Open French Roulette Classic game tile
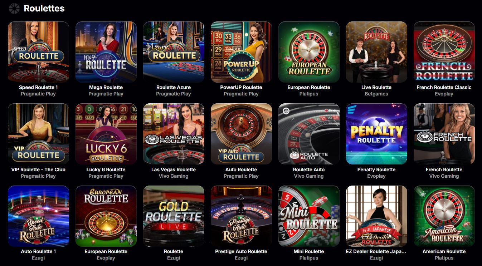This screenshot has height=266, width=482. (x=444, y=52)
